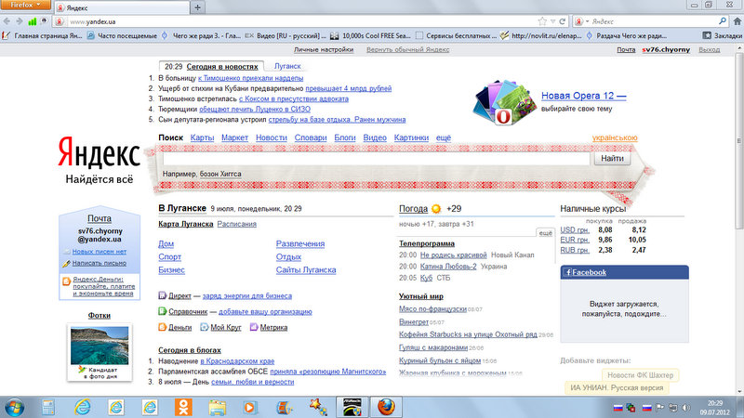Open Odnoklassniki from the taskbar

[183, 407]
